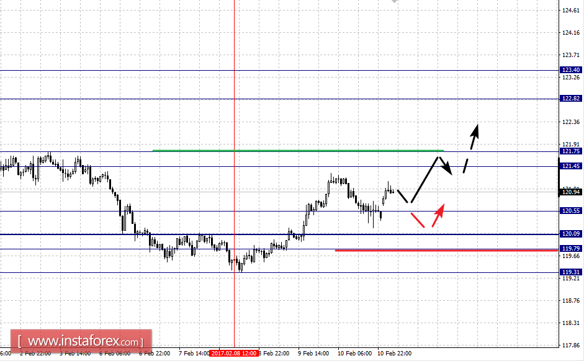The image size is (584, 361).
Task: Click the 123.40 highlighted price level label
Action: pyautogui.click(x=570, y=70)
